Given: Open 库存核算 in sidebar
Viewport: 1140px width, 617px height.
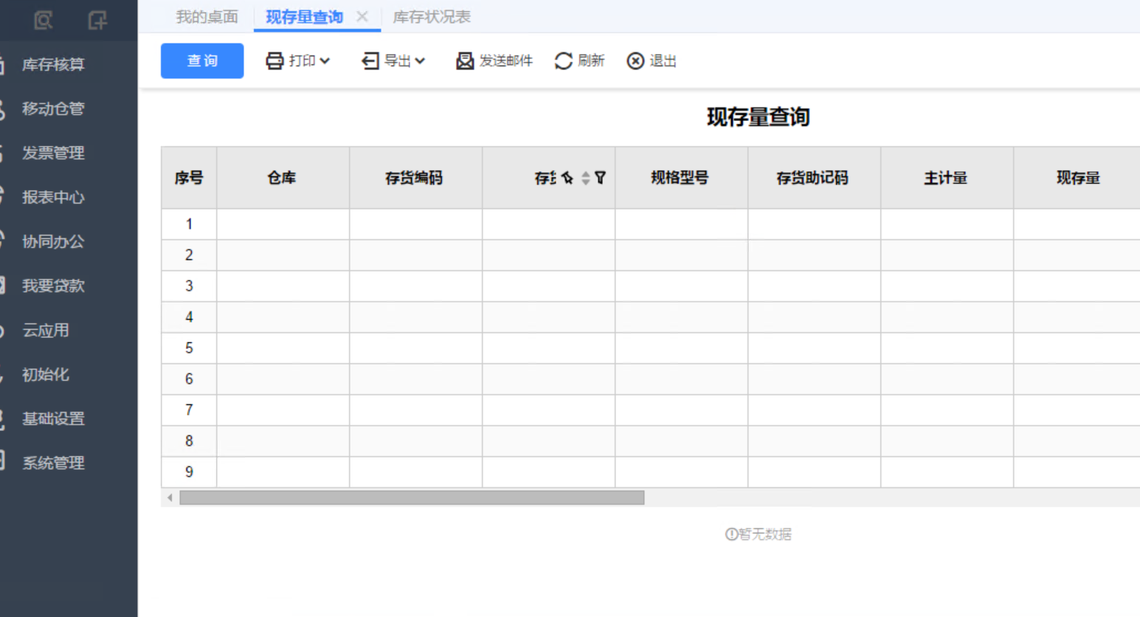Looking at the screenshot, I should tap(53, 64).
